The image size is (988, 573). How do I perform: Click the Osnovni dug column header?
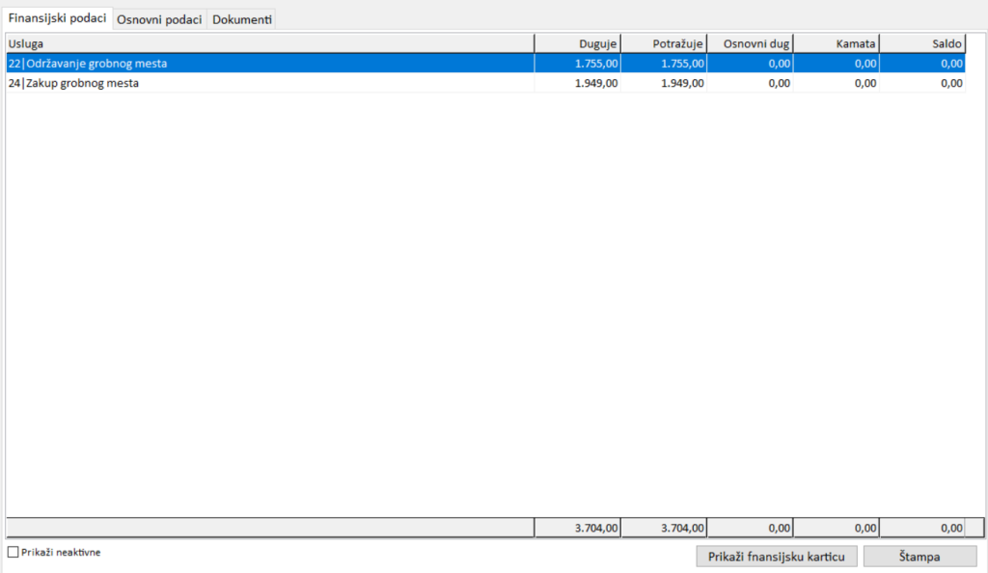(x=751, y=43)
